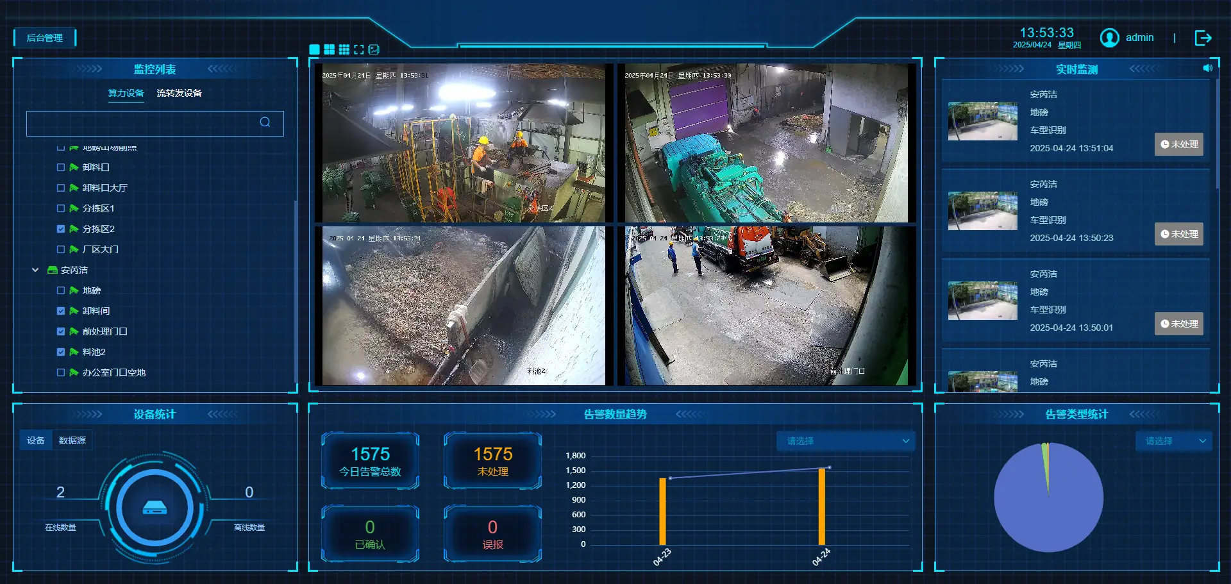Switch to the 数据源 tab
The height and width of the screenshot is (584, 1231).
pyautogui.click(x=72, y=440)
